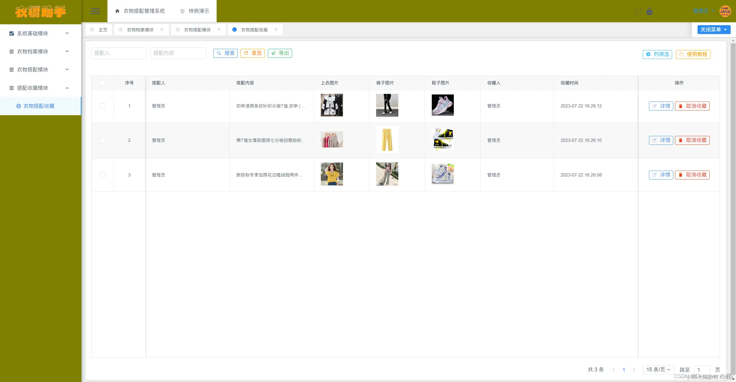Close the 衣物搭配模块 tab with its X
Viewport: 736px width, 382px height.
(x=219, y=29)
